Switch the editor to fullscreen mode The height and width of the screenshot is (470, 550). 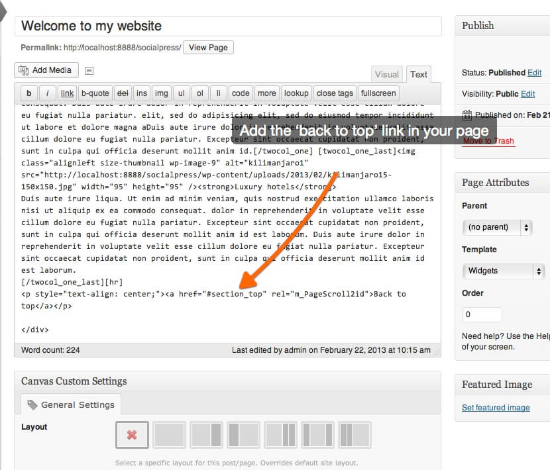coord(378,93)
